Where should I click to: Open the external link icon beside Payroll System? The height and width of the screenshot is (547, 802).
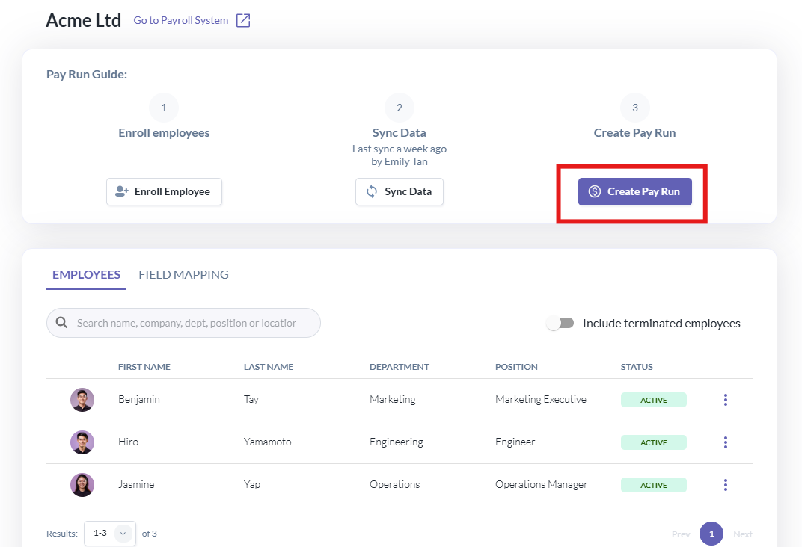tap(243, 20)
